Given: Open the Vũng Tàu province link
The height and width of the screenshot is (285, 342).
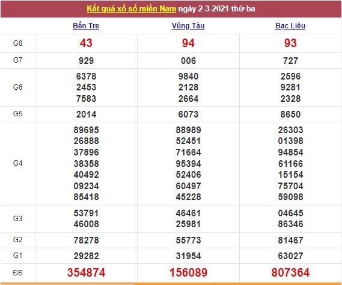Looking at the screenshot, I should [x=188, y=26].
